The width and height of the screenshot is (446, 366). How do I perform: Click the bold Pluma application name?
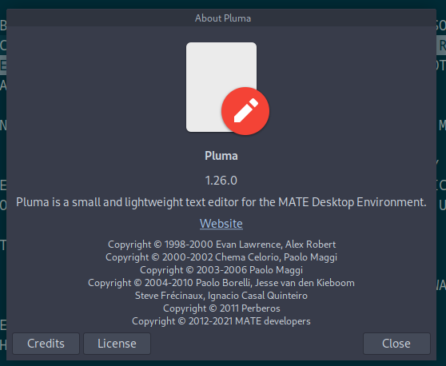[221, 156]
